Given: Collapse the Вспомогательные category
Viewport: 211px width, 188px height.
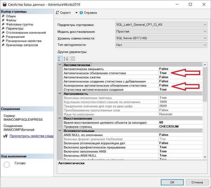Looking at the screenshot, I should [60, 131].
